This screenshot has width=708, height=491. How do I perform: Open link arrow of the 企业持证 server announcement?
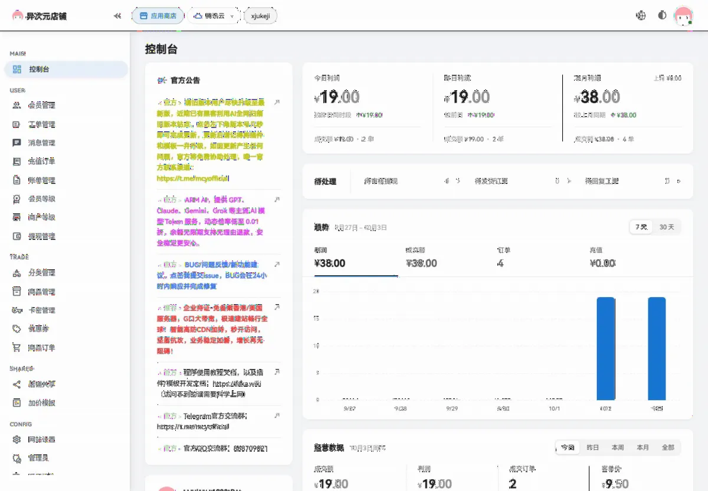coord(277,308)
